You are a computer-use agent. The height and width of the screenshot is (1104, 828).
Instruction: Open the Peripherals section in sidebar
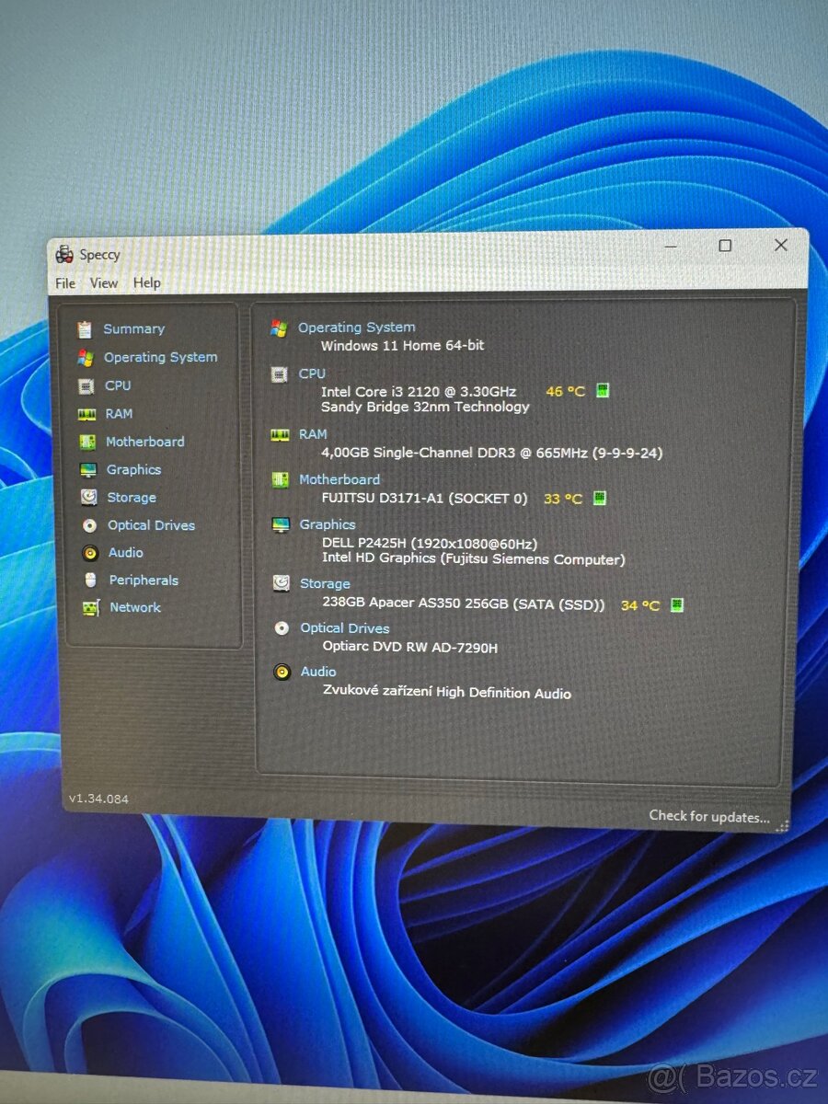tap(144, 581)
